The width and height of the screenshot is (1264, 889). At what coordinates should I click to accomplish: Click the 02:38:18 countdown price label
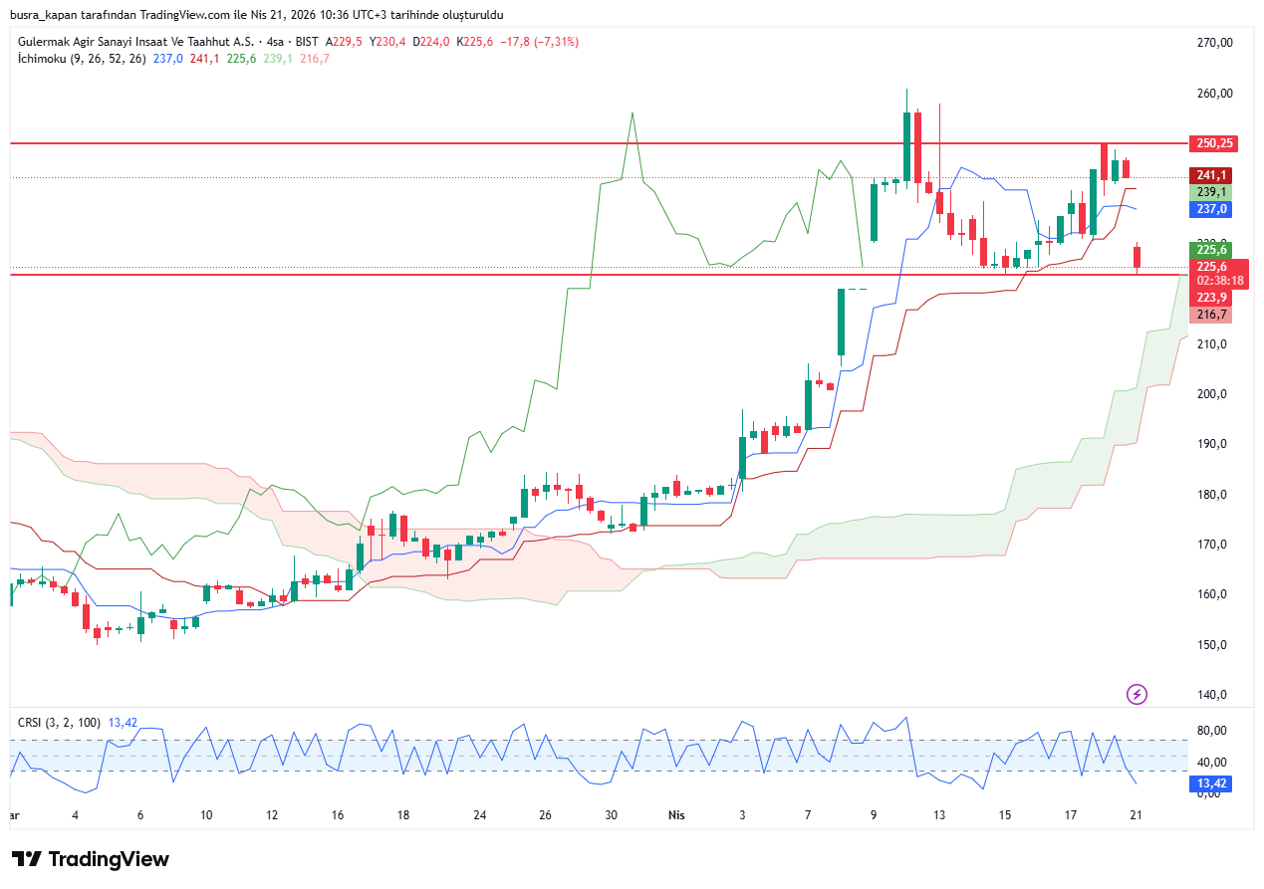(1219, 281)
